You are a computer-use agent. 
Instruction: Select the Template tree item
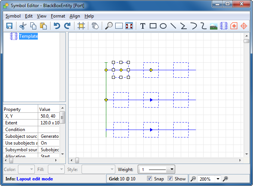point(28,36)
